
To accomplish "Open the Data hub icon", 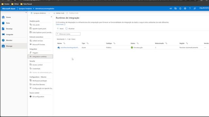I will [3, 23].
